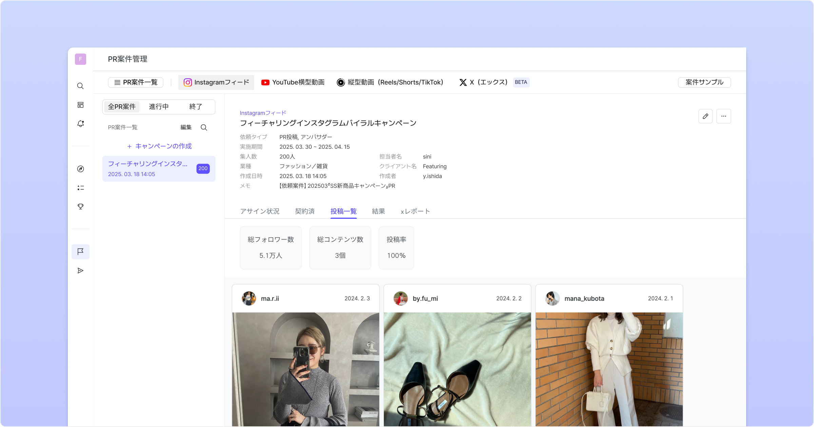
Task: Click the pencil edit campaign icon
Action: (x=705, y=116)
